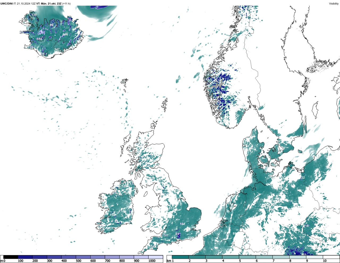Click the '164' value in southern England
Viewport: 340px width, 263px height.
[x=182, y=224]
